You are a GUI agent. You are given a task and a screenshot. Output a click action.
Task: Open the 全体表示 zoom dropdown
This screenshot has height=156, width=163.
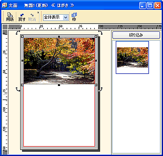point(56,18)
